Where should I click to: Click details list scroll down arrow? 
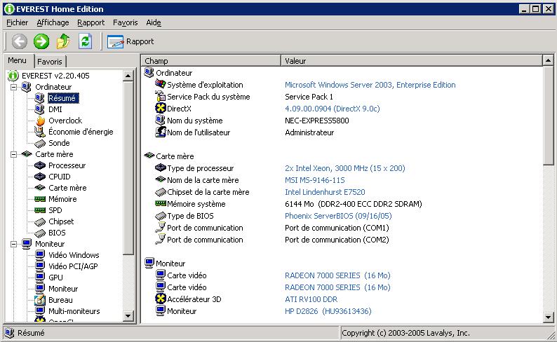pos(548,317)
